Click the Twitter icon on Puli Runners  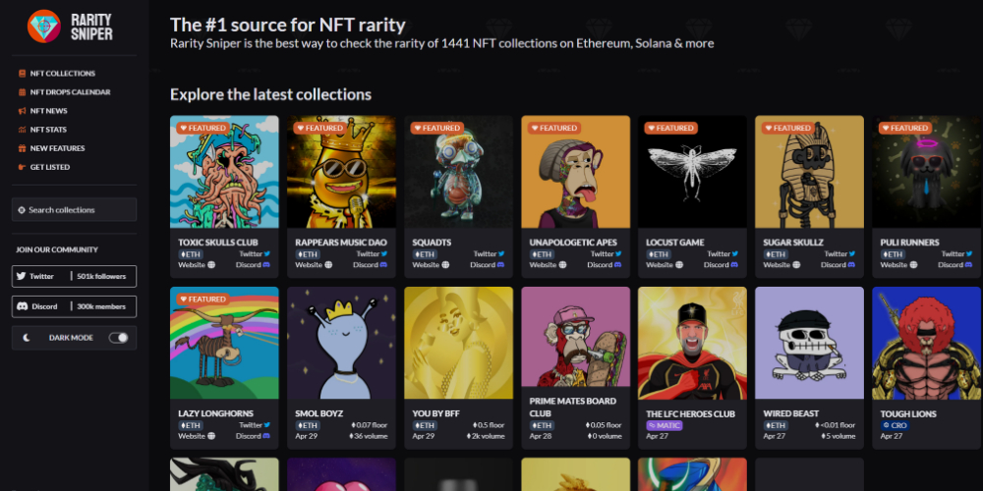click(970, 254)
